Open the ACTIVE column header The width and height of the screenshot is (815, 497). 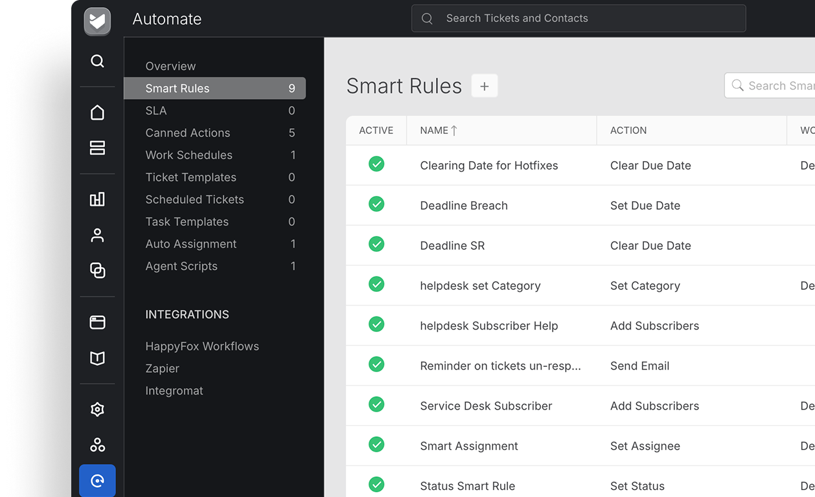376,130
